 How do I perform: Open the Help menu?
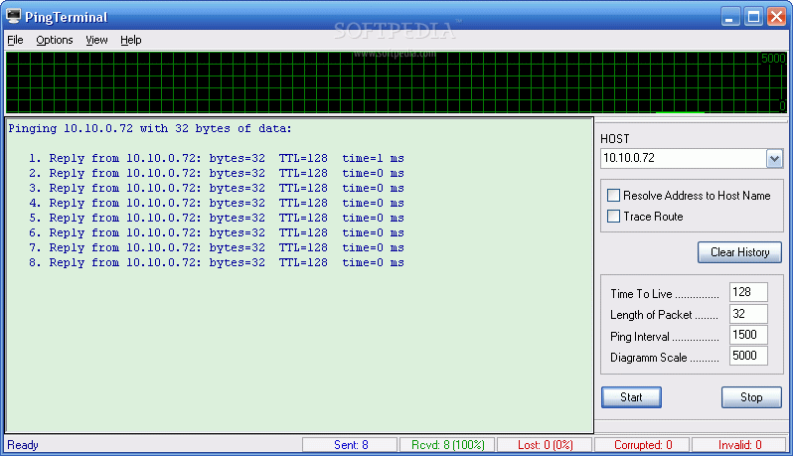130,40
